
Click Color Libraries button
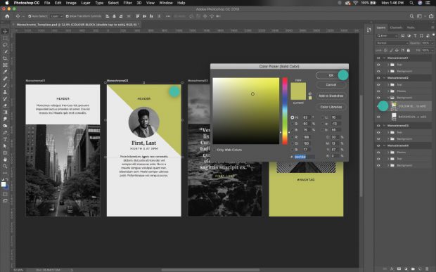(x=331, y=107)
